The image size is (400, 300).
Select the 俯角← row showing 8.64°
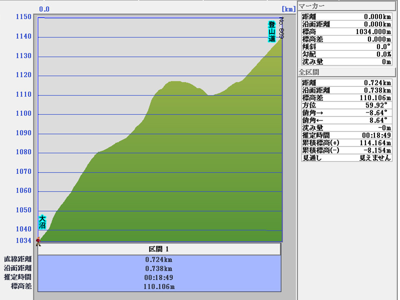[347, 120]
